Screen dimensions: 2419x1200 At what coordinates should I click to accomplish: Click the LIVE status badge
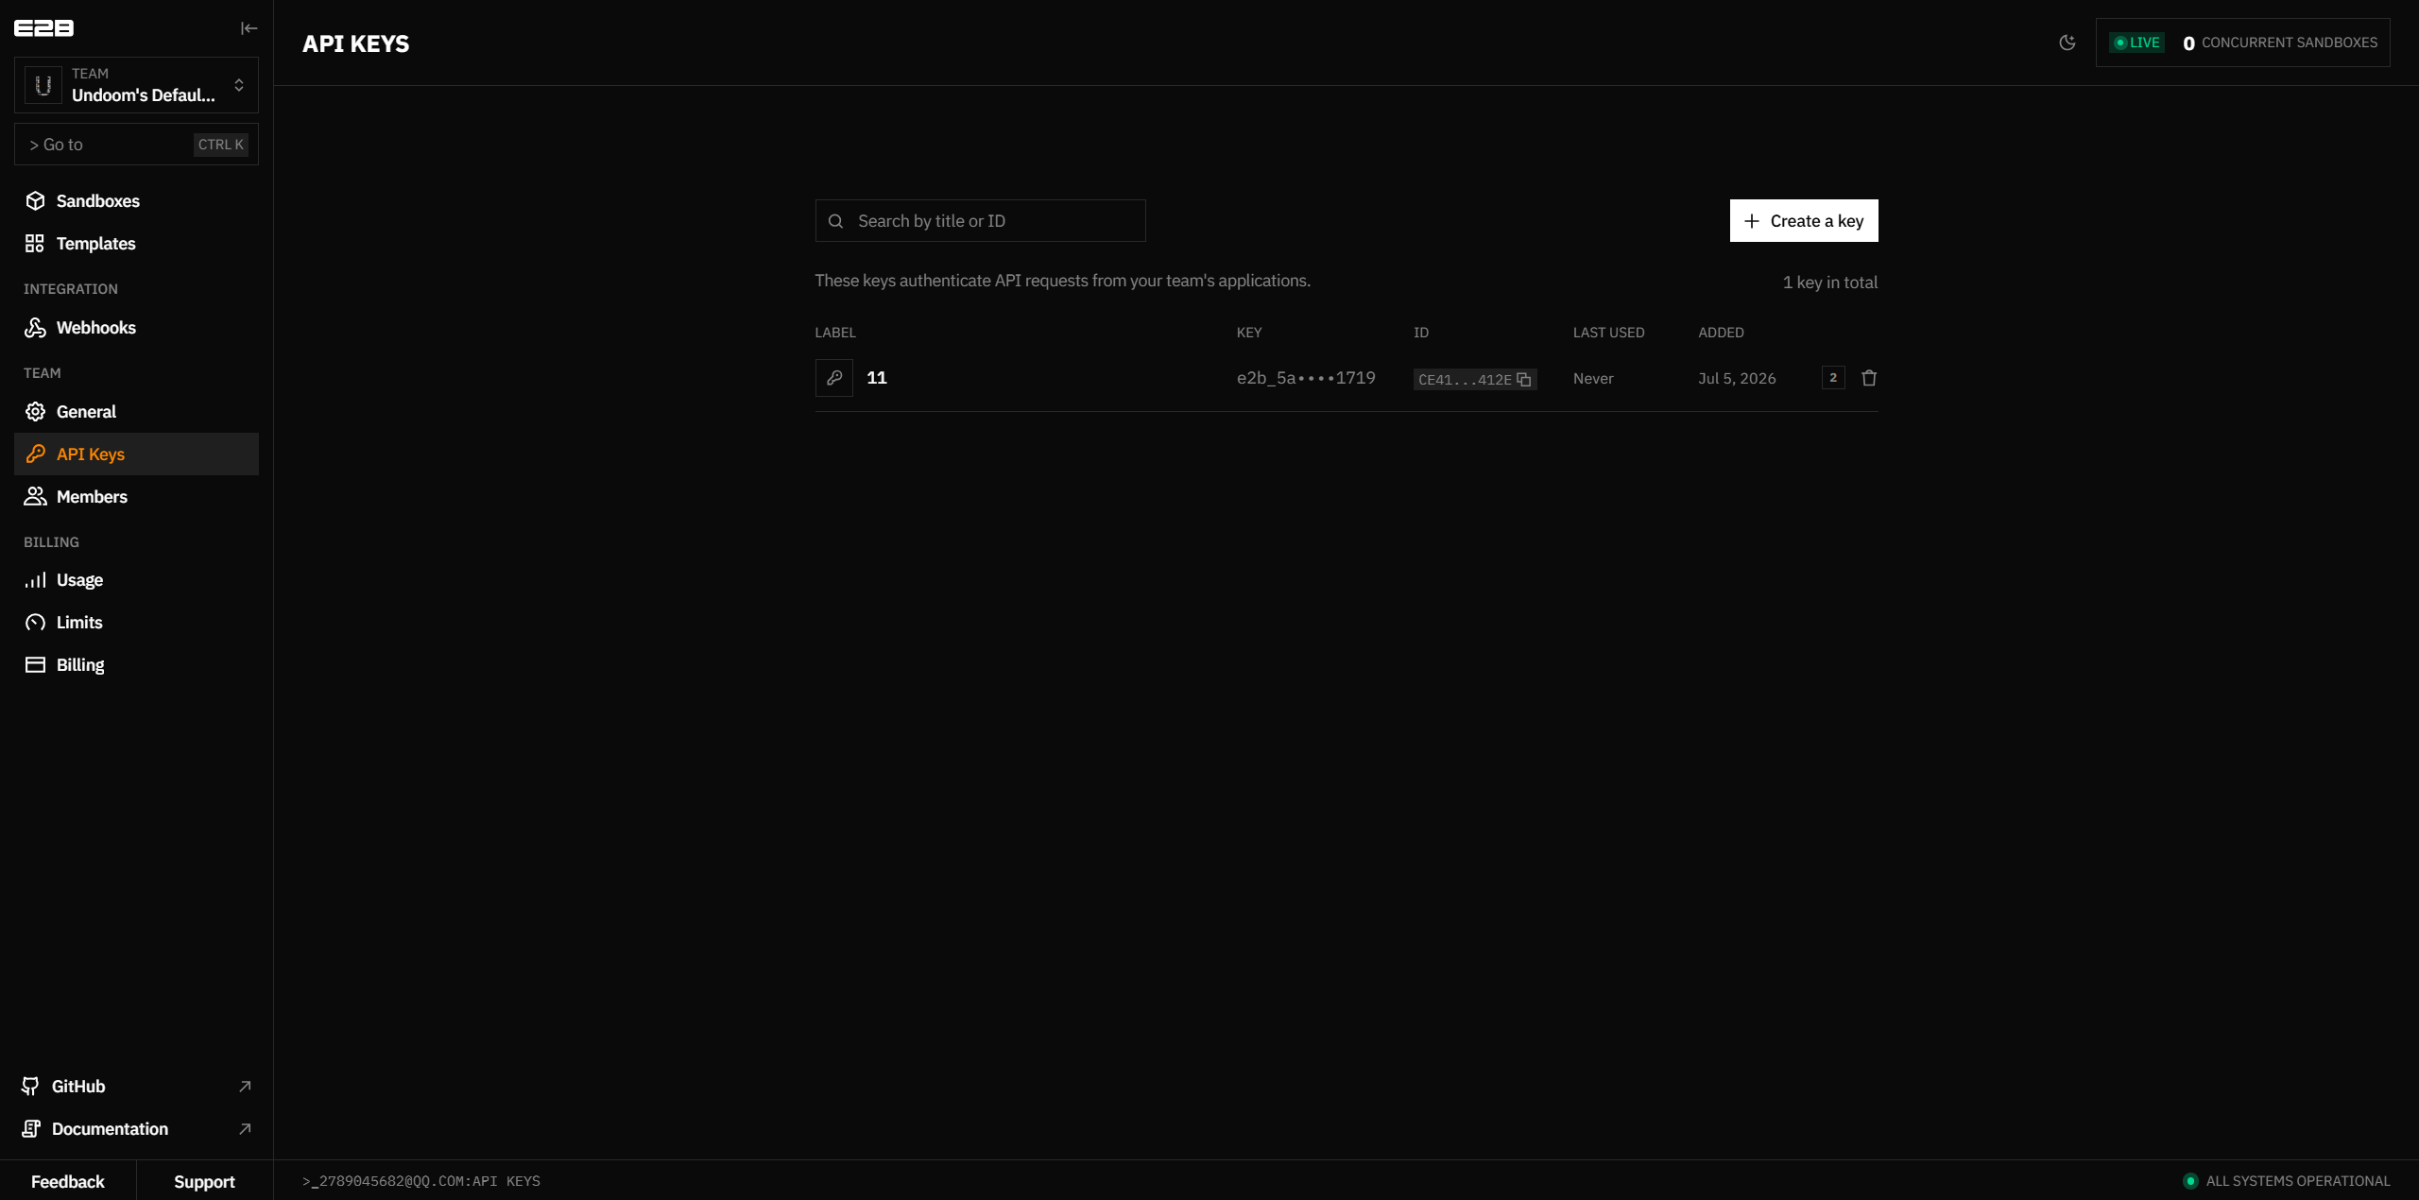(2136, 43)
